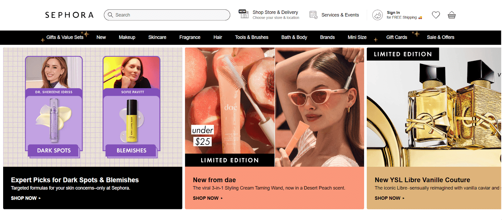Select Gifts & Value Sets
502x220 pixels.
[x=65, y=37]
